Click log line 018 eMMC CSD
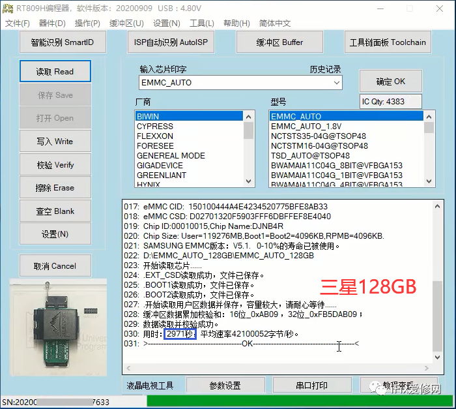The height and width of the screenshot is (409, 456). (x=227, y=217)
